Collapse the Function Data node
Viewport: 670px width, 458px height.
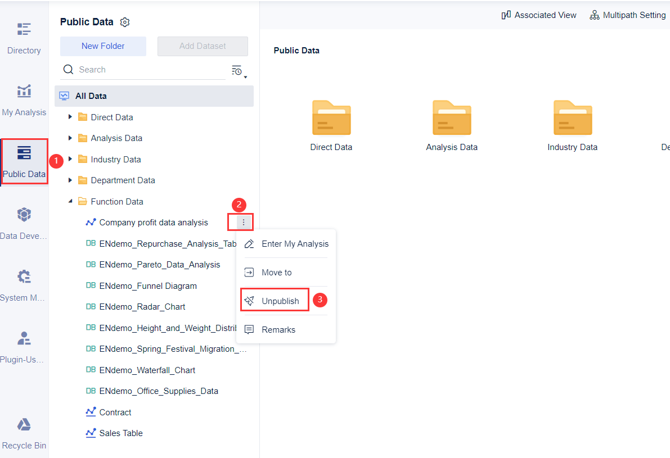[70, 201]
